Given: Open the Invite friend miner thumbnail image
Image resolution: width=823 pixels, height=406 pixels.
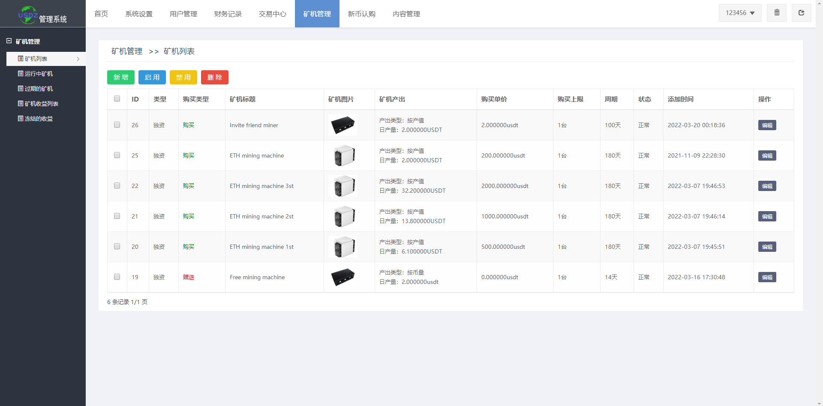Looking at the screenshot, I should click(x=342, y=125).
